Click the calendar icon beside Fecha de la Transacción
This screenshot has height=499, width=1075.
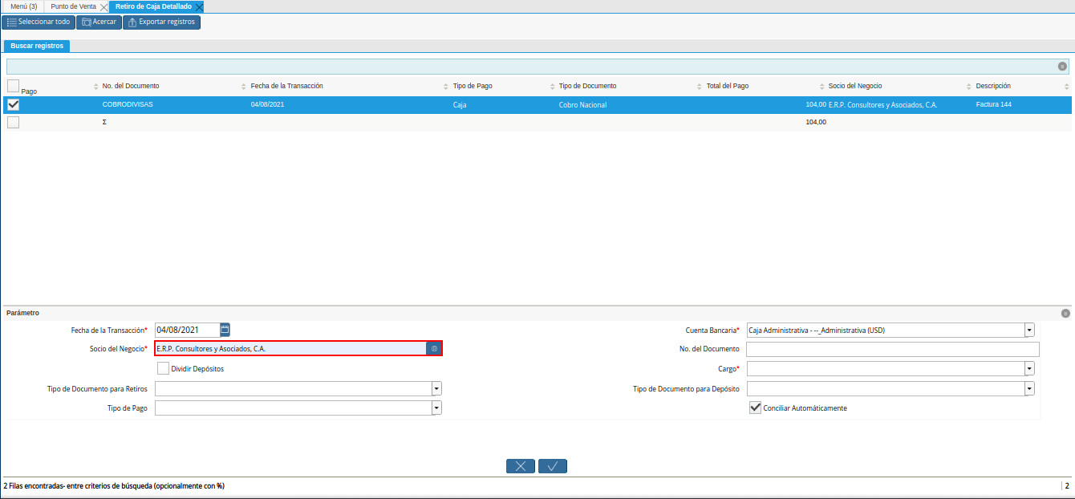coord(225,330)
